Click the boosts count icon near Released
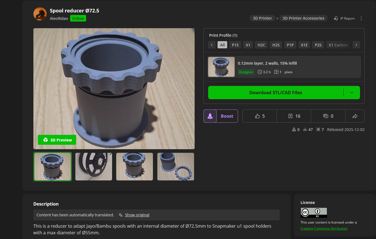The image size is (376, 239). click(294, 130)
